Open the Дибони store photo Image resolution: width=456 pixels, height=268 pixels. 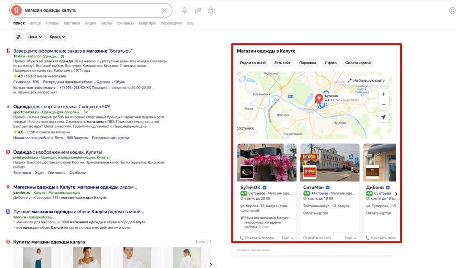pos(380,163)
